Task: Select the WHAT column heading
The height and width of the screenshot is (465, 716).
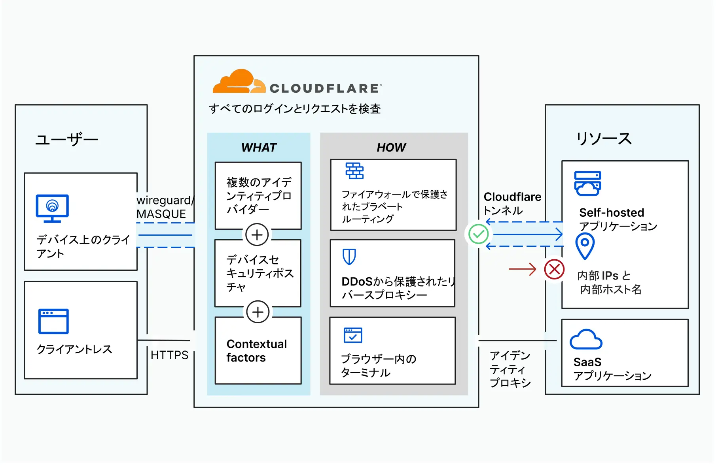Action: point(259,147)
